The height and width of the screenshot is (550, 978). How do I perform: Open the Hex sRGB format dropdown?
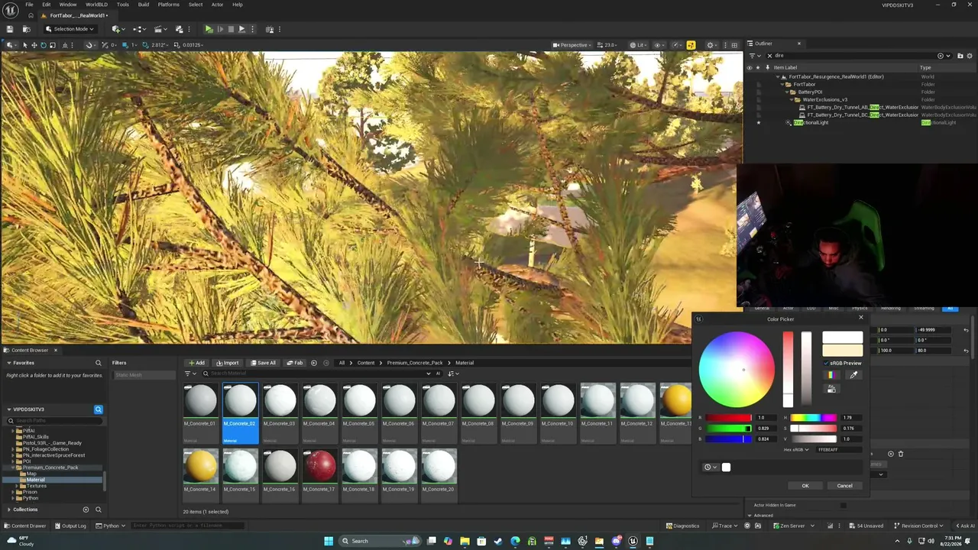point(796,450)
